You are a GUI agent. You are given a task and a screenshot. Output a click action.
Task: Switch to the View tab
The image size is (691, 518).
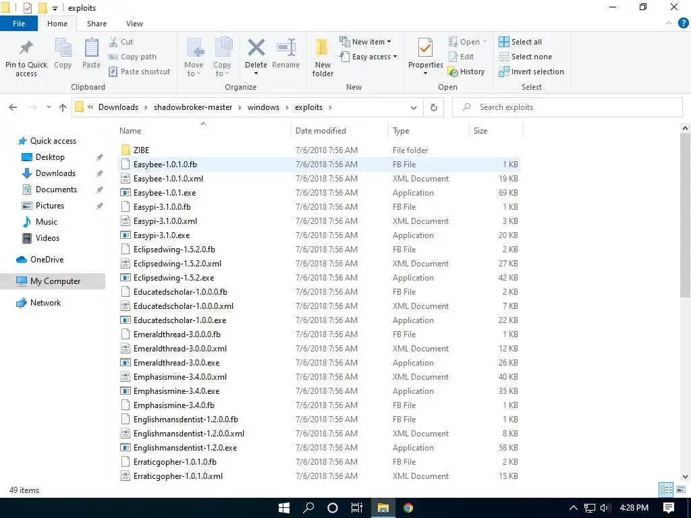click(134, 24)
